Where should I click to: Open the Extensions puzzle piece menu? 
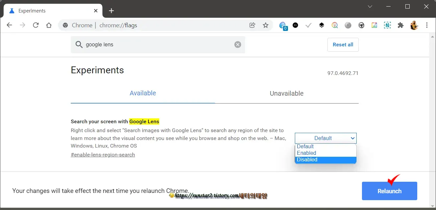400,25
